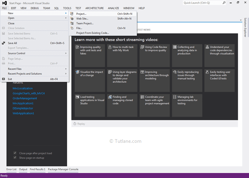Click icon on Managing lab environments card
The image size is (249, 178).
(175, 97)
